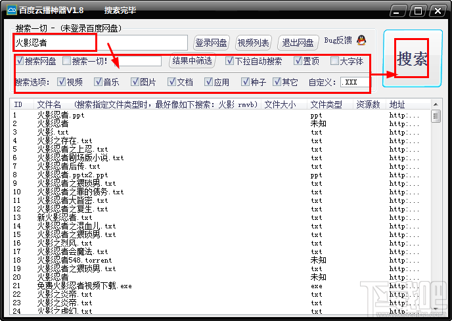This screenshot has height=321, width=452.
Task: Click the Bug反馈 link
Action: point(338,40)
